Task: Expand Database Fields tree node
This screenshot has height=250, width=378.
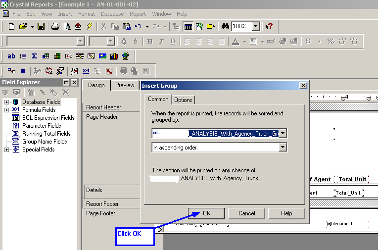Action: coord(6,102)
